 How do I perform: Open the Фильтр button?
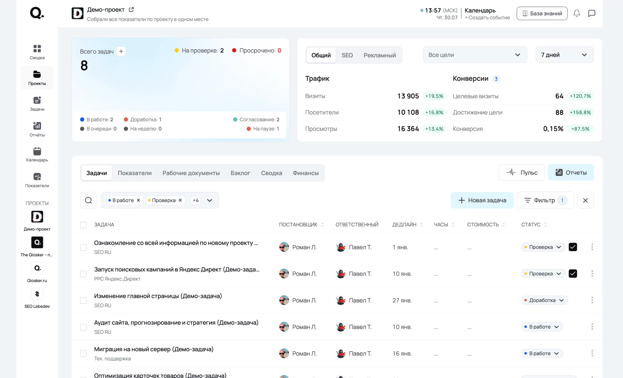pos(545,200)
